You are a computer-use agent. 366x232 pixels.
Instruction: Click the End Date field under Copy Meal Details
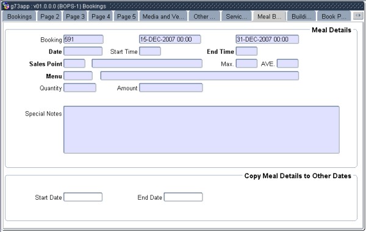[183, 197]
